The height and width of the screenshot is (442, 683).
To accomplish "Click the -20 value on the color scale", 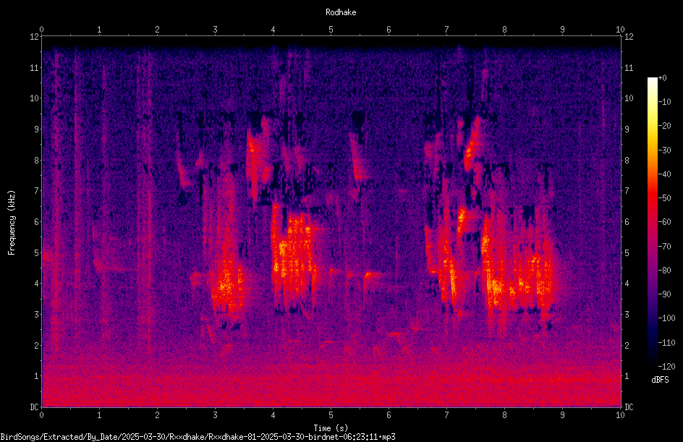I will [x=664, y=126].
